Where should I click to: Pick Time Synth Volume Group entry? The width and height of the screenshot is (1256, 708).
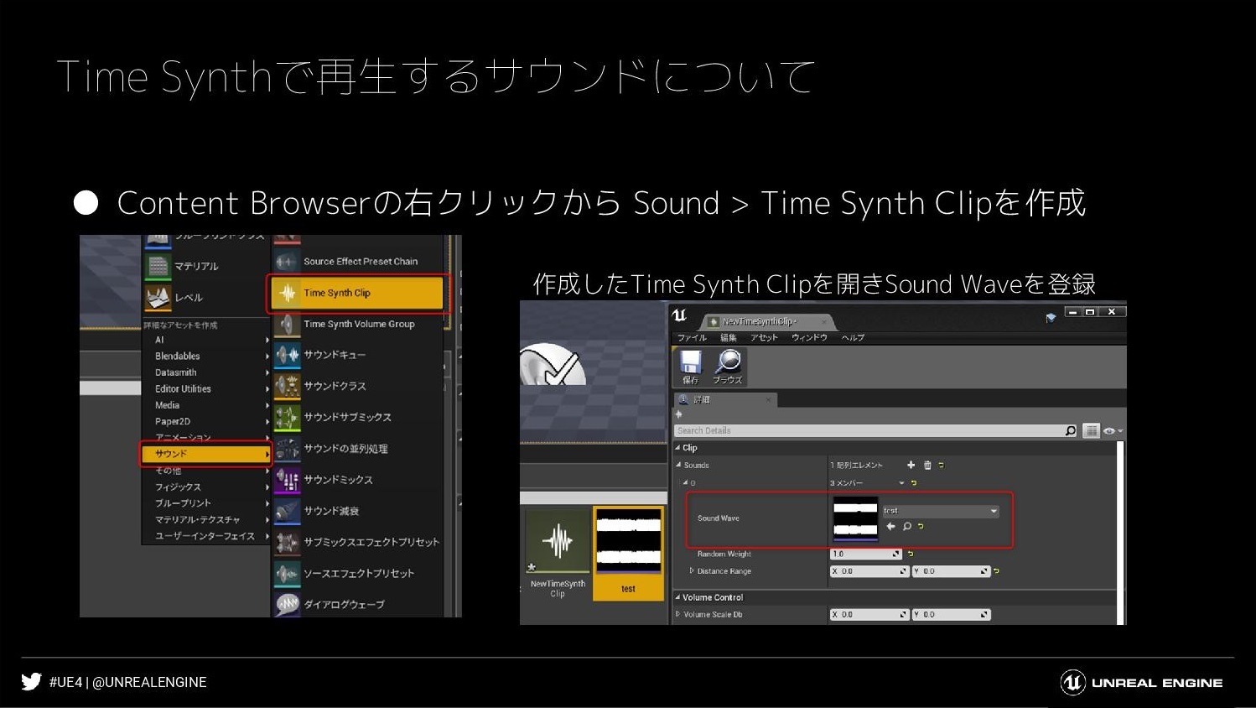[357, 324]
